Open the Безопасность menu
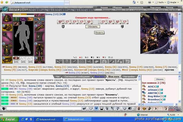This screenshot has height=122, width=183. point(136,7)
